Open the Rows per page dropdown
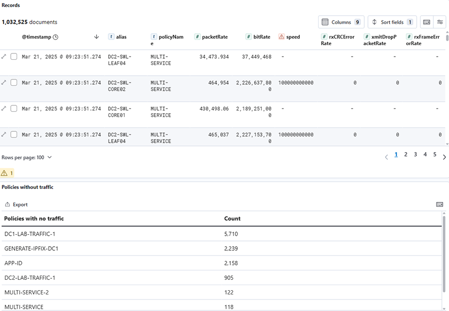The height and width of the screenshot is (311, 449). coord(27,157)
